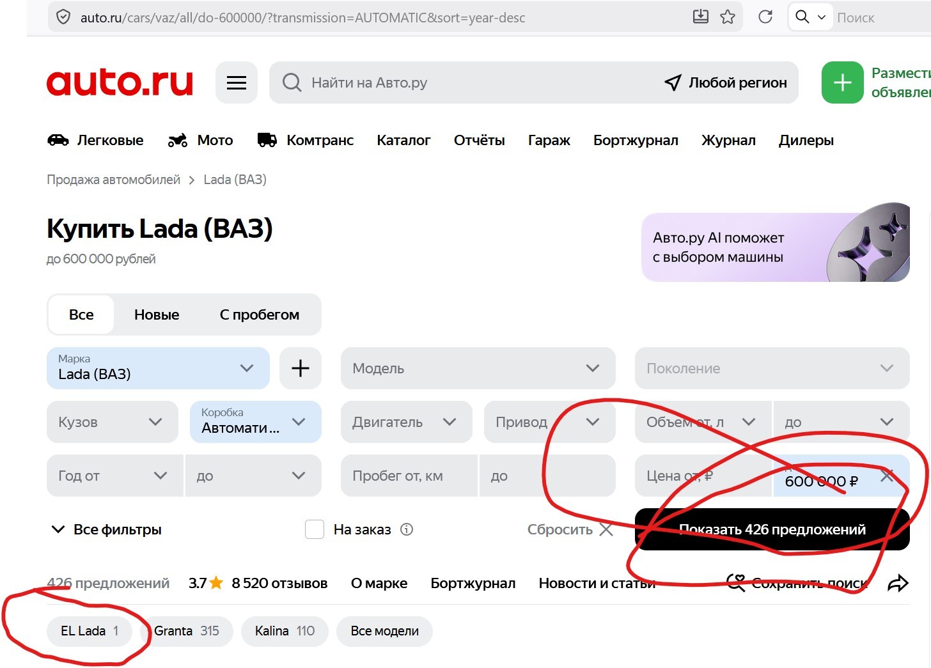Open the Коробка Автоматическая dropdown
The height and width of the screenshot is (668, 931).
coord(256,422)
